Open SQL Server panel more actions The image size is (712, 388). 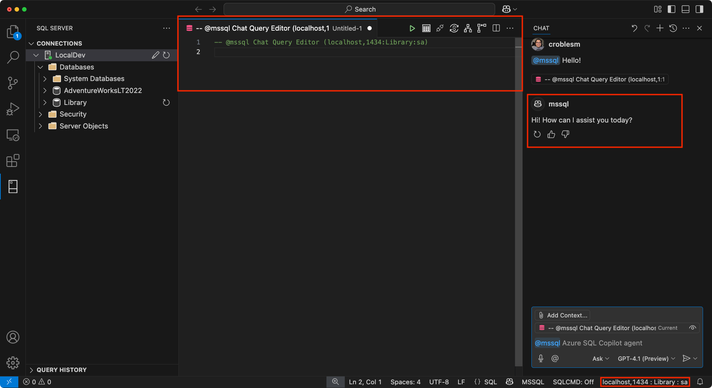pyautogui.click(x=166, y=28)
